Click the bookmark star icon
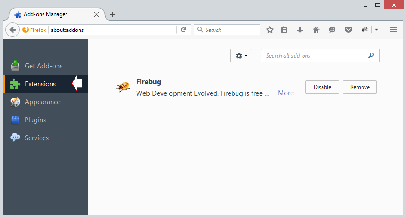 (270, 30)
